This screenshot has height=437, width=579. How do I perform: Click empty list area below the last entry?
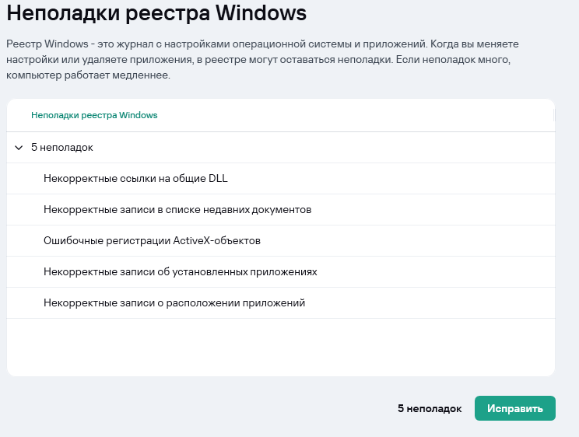[x=280, y=346]
